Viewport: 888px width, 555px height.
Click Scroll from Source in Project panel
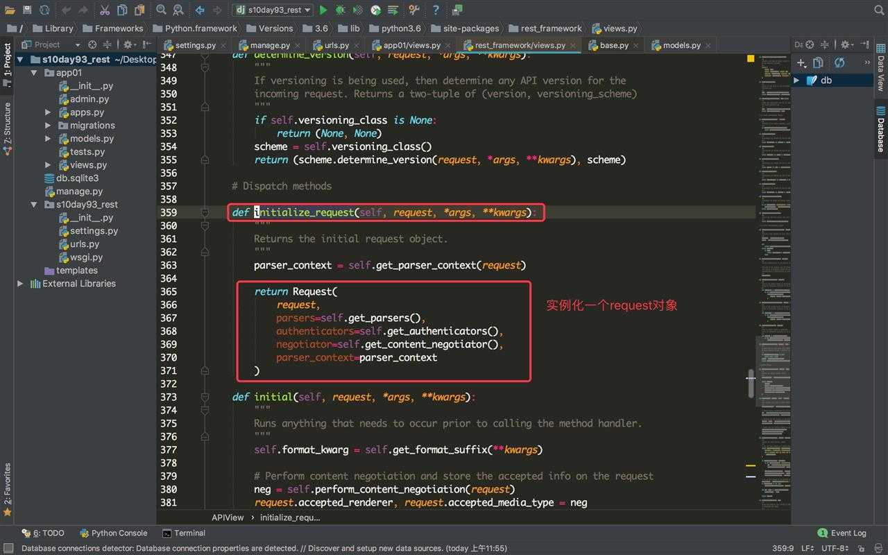(x=92, y=44)
